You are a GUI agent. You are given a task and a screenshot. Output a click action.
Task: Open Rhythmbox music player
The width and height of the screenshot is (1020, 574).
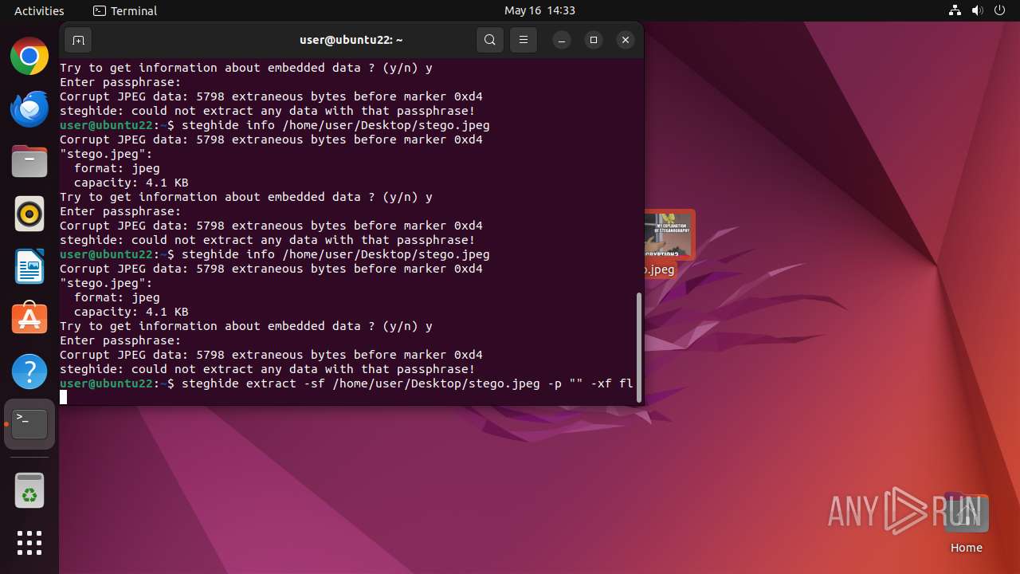[x=29, y=214]
